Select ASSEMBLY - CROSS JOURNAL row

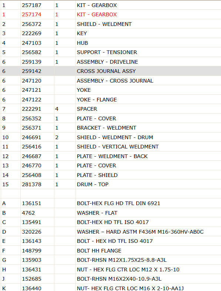point(111,81)
